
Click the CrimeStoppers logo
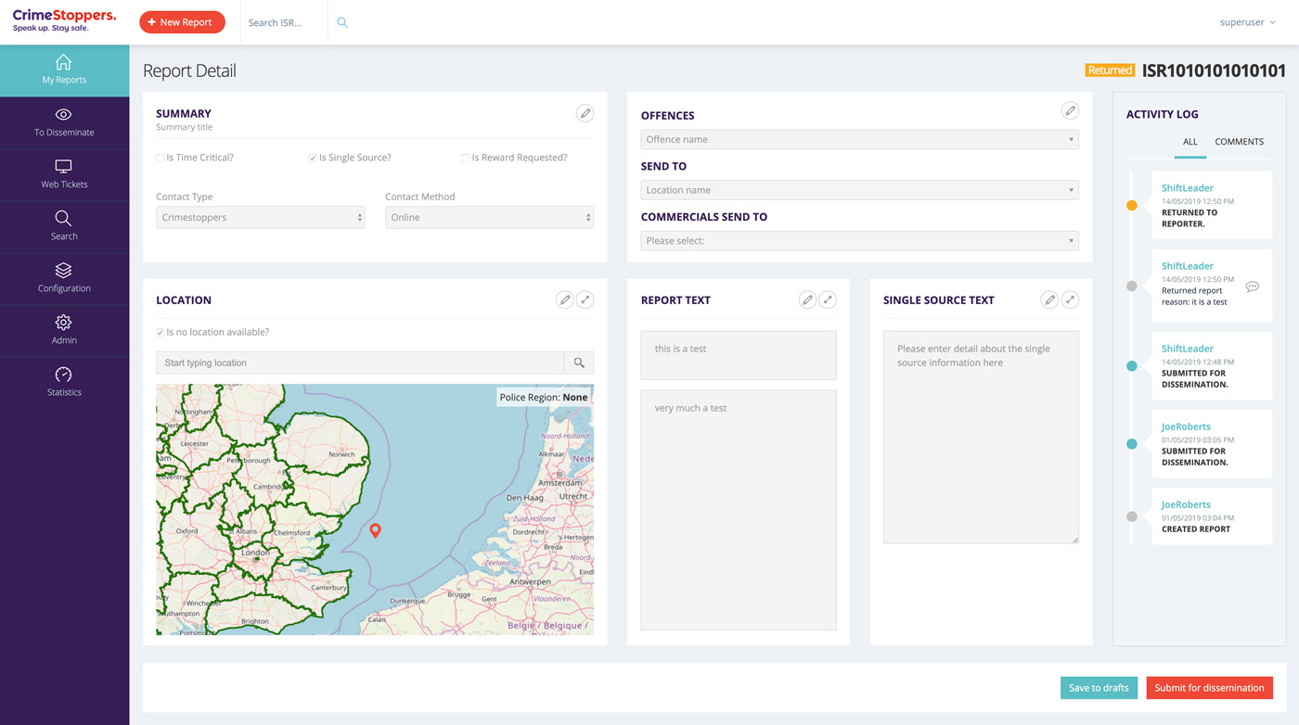[64, 20]
